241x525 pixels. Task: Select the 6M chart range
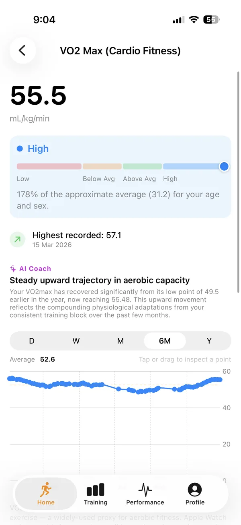(165, 341)
